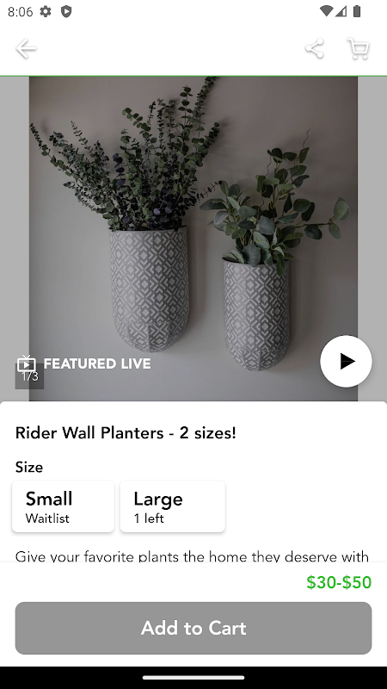Image resolution: width=387 pixels, height=689 pixels.
Task: Tap the back arrow icon
Action: click(26, 48)
